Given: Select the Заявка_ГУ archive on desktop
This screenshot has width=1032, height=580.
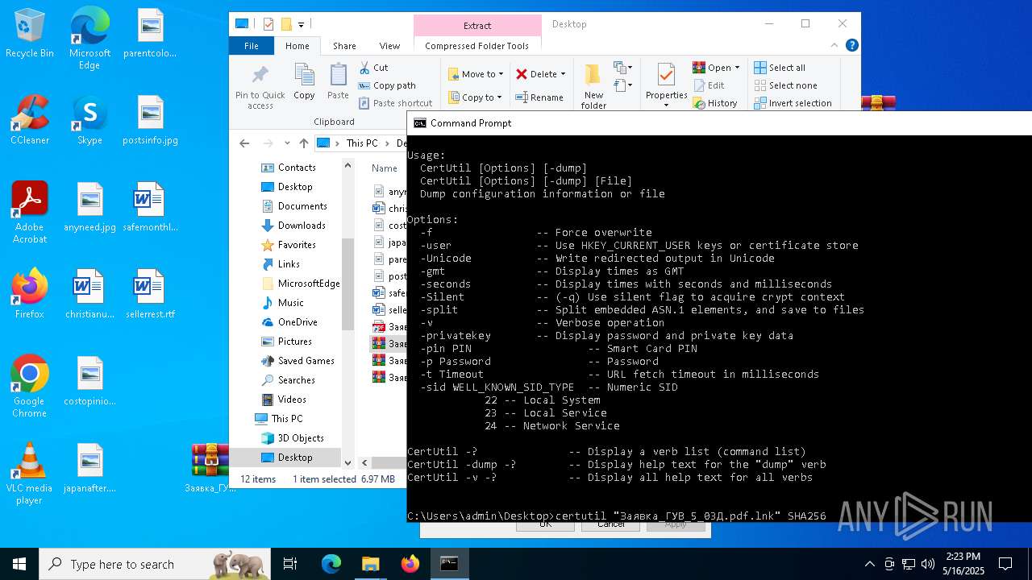Looking at the screenshot, I should [210, 468].
